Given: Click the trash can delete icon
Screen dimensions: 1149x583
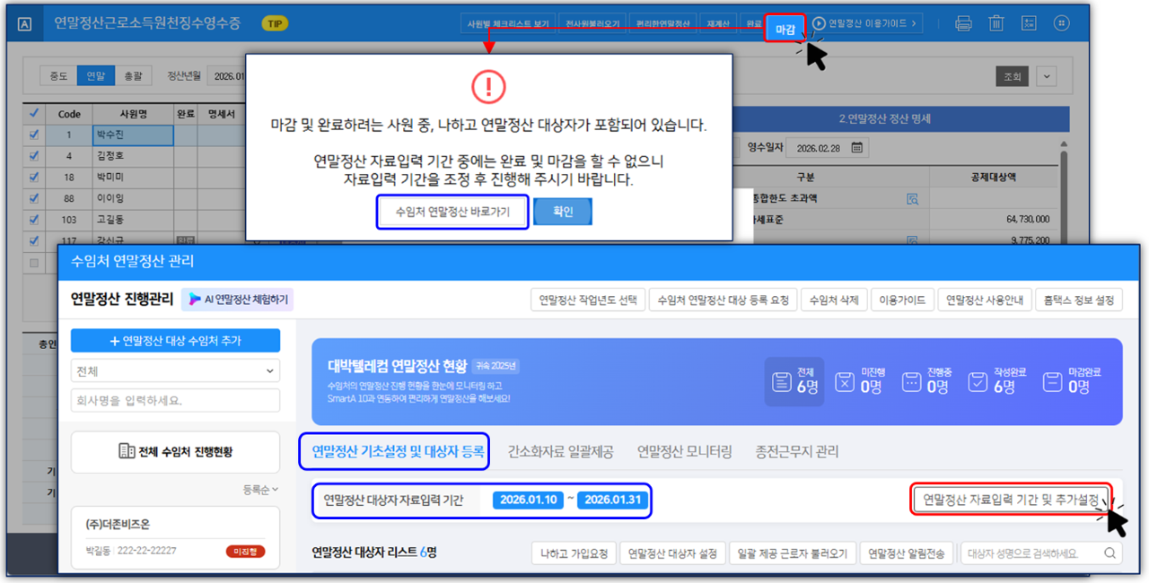Looking at the screenshot, I should [x=996, y=23].
